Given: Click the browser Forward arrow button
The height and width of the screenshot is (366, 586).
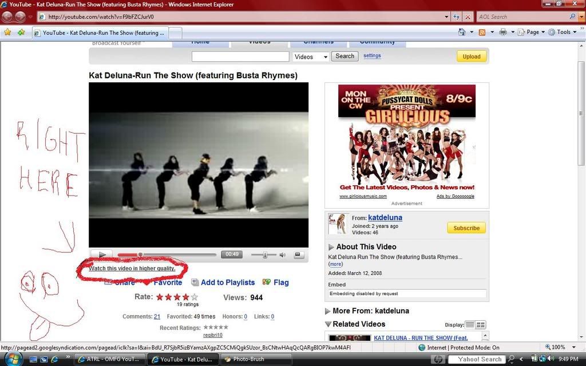Looking at the screenshot, I should coord(20,17).
